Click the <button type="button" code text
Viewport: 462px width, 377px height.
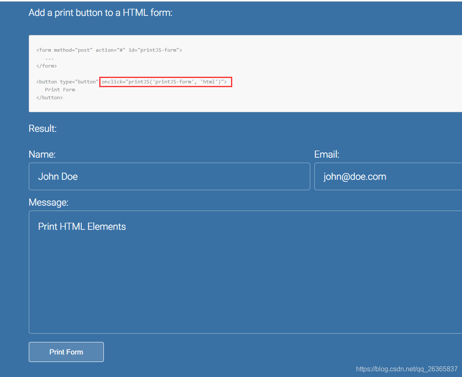pos(68,82)
